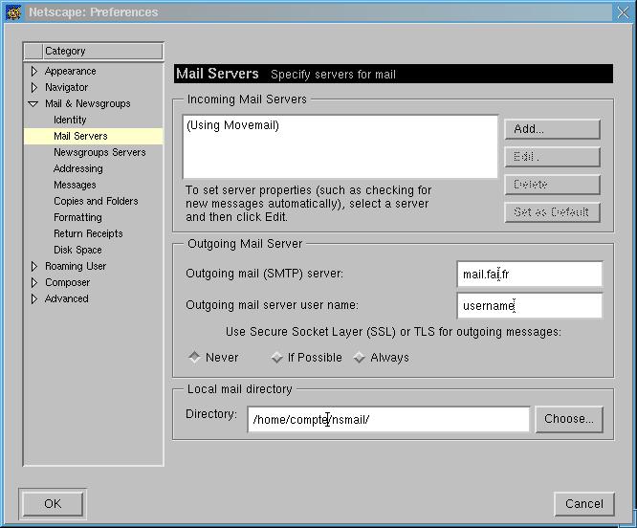Viewport: 637px width, 528px height.
Task: Open Return Receipts preferences
Action: coord(88,233)
